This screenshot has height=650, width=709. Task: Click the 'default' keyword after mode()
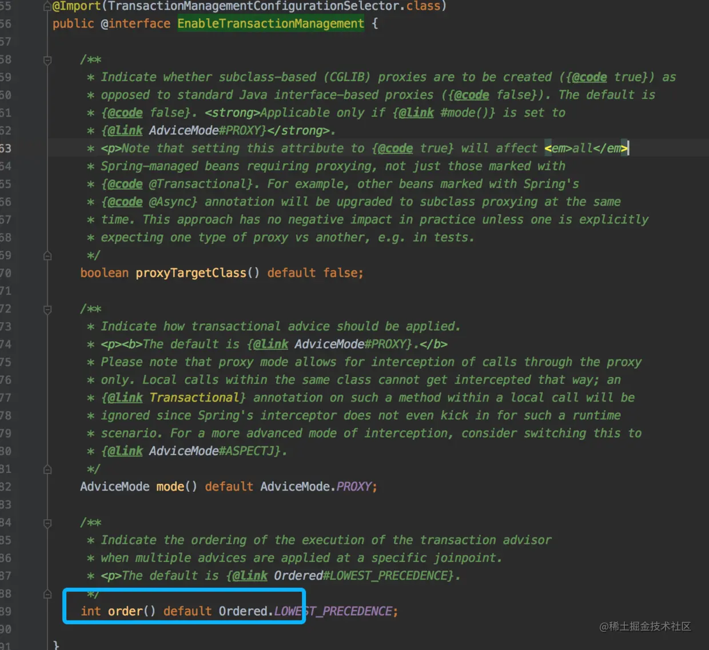(229, 487)
